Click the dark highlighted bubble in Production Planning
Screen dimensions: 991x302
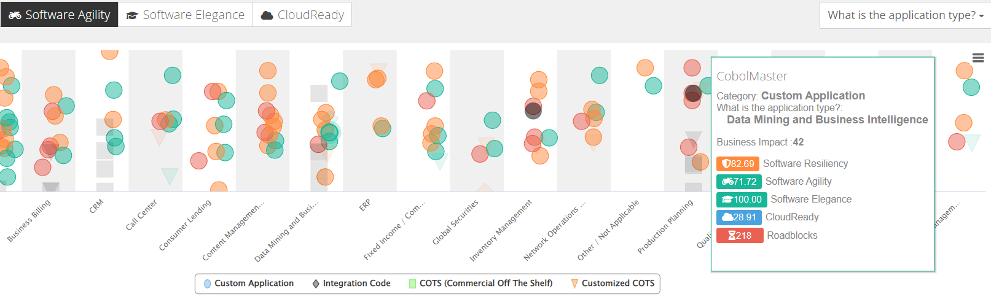[x=693, y=93]
